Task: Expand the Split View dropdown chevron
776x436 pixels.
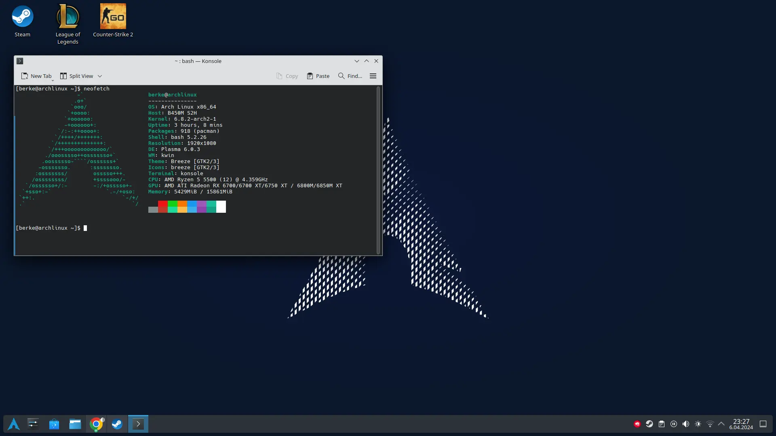Action: pyautogui.click(x=100, y=76)
